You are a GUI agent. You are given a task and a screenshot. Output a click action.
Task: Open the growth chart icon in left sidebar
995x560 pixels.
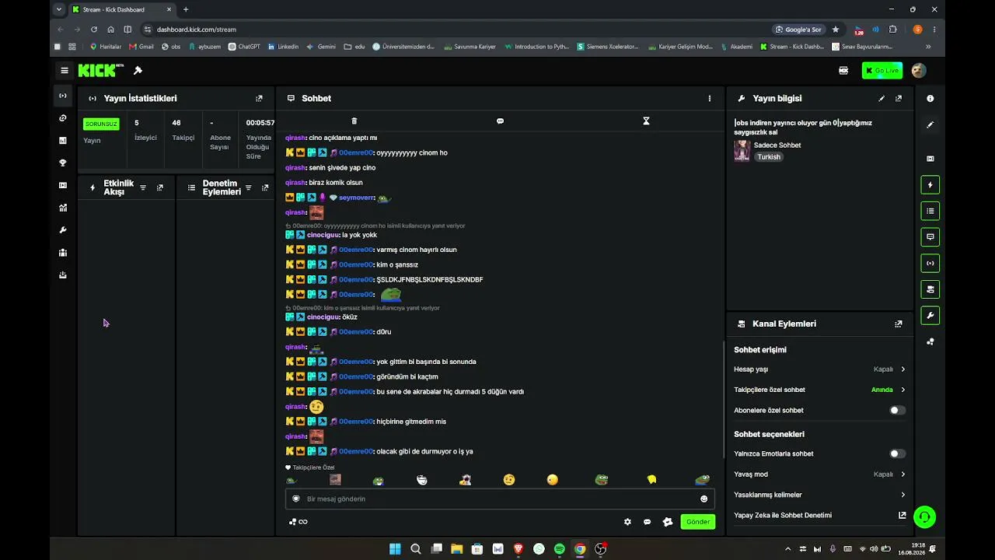coord(63,208)
